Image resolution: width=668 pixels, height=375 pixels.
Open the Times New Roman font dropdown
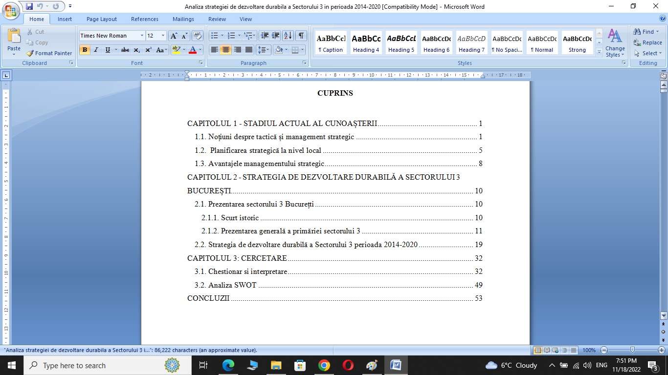point(142,36)
